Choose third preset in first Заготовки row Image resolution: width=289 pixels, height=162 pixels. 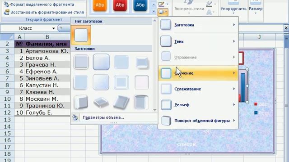click(x=121, y=62)
